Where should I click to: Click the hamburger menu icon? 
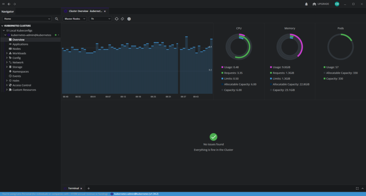point(4,4)
